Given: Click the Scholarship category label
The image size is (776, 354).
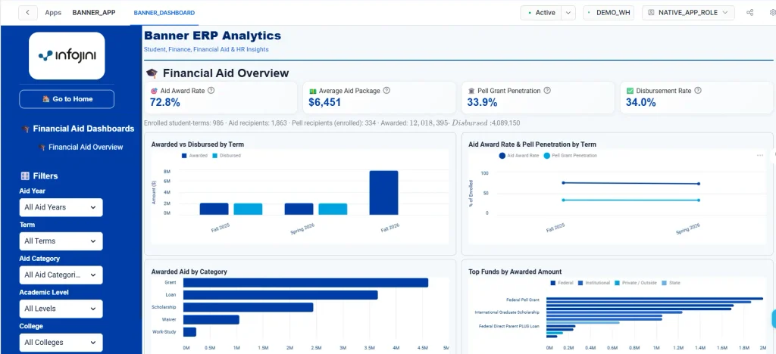Looking at the screenshot, I should (164, 307).
